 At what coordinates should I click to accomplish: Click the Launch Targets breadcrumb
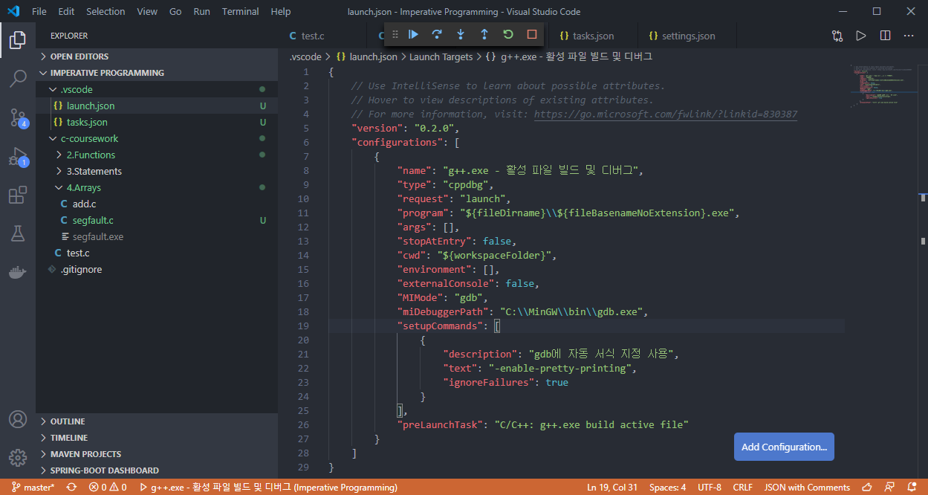point(441,56)
